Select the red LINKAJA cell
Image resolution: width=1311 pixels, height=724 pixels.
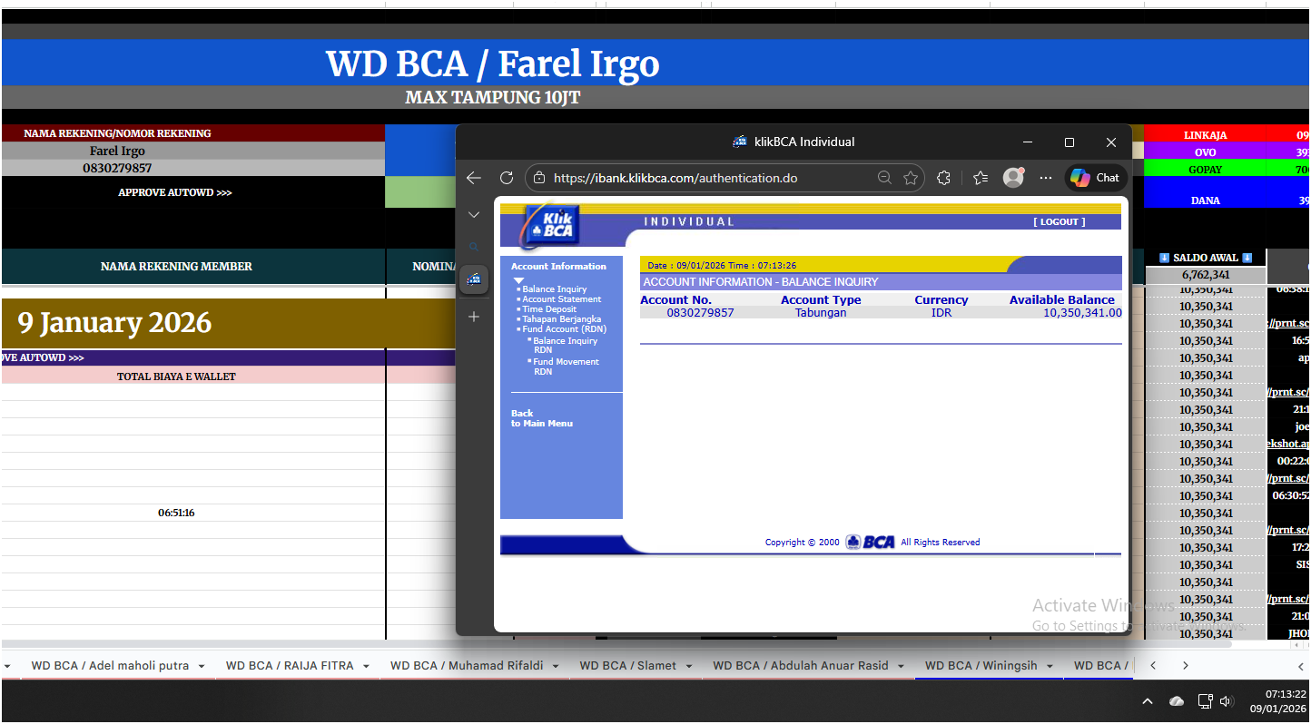(1206, 134)
